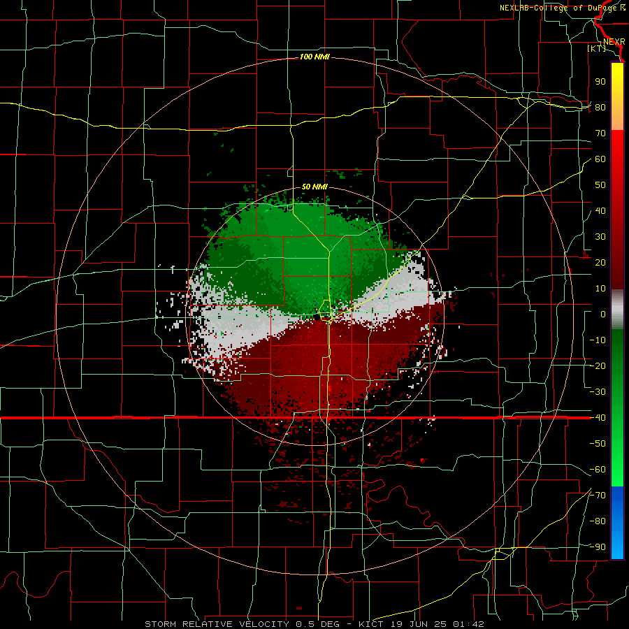Click the 100 NMI range ring label
629x629 pixels.
tap(314, 57)
